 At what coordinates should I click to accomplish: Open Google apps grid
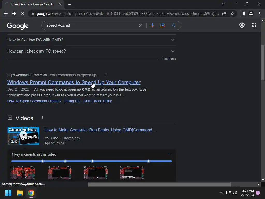coord(254,25)
